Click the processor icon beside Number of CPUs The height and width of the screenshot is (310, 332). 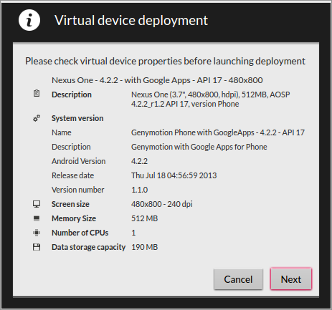(37, 233)
